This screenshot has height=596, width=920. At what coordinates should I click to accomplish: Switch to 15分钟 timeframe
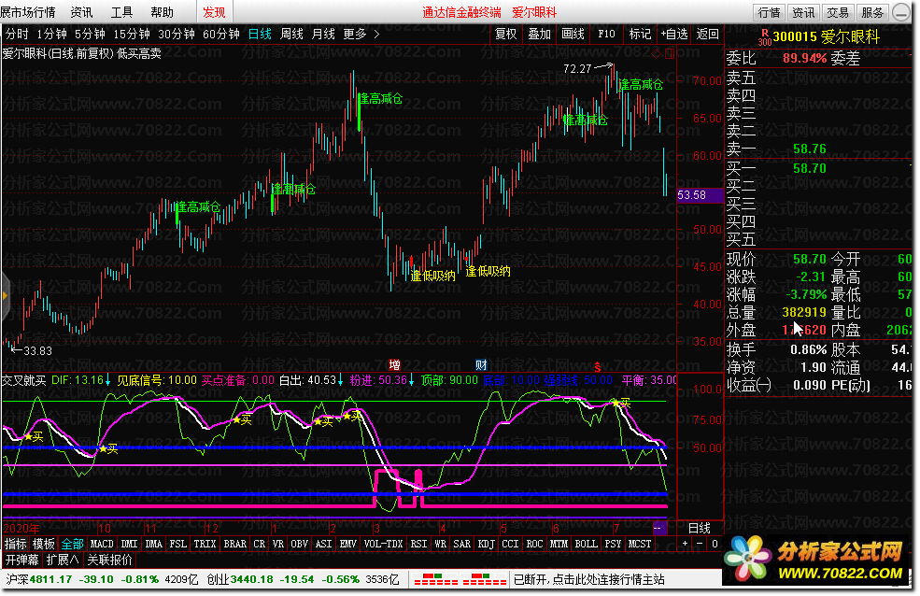click(132, 34)
